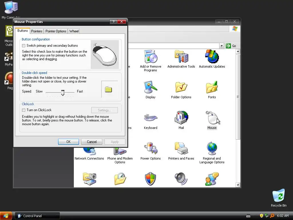The height and width of the screenshot is (220, 293).
Task: Click the Microsoft Outlook desktop shortcut
Action: tap(9, 36)
